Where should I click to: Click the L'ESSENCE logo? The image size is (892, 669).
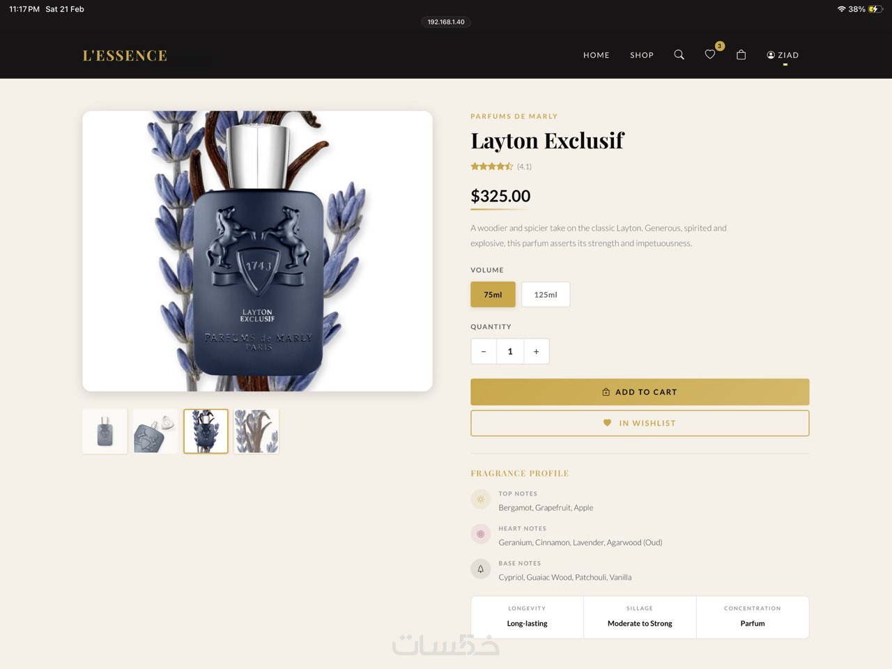(x=125, y=56)
